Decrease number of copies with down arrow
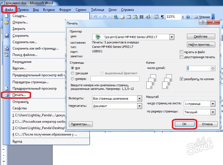This screenshot has height=165, width=223. (x=213, y=70)
